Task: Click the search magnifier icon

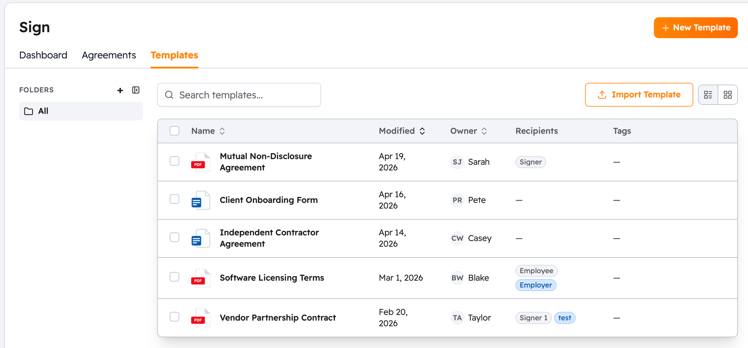Action: coord(169,95)
